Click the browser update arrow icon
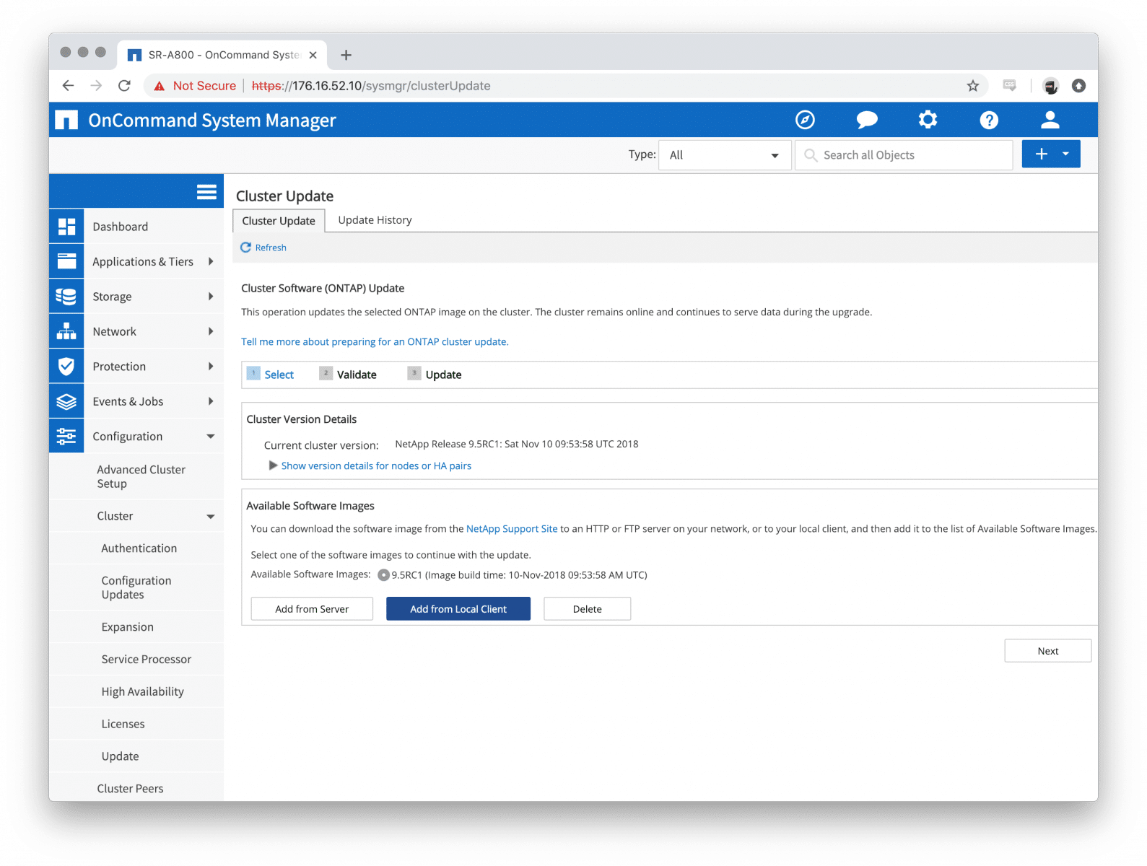This screenshot has width=1147, height=866. tap(1078, 86)
